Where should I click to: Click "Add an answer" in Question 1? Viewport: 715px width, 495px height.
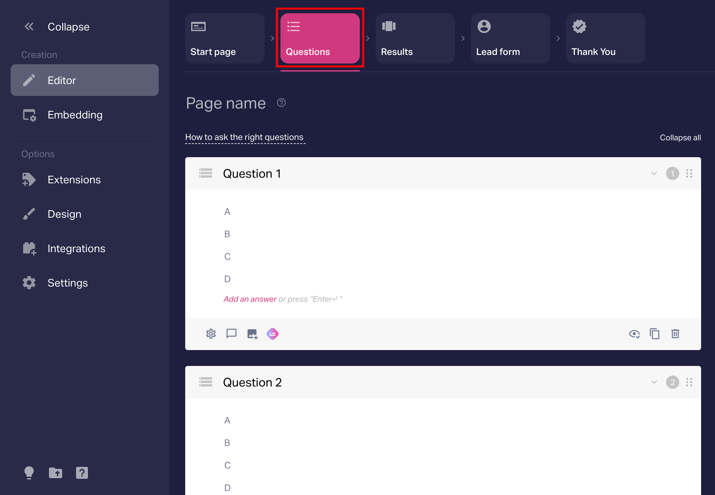pos(250,299)
